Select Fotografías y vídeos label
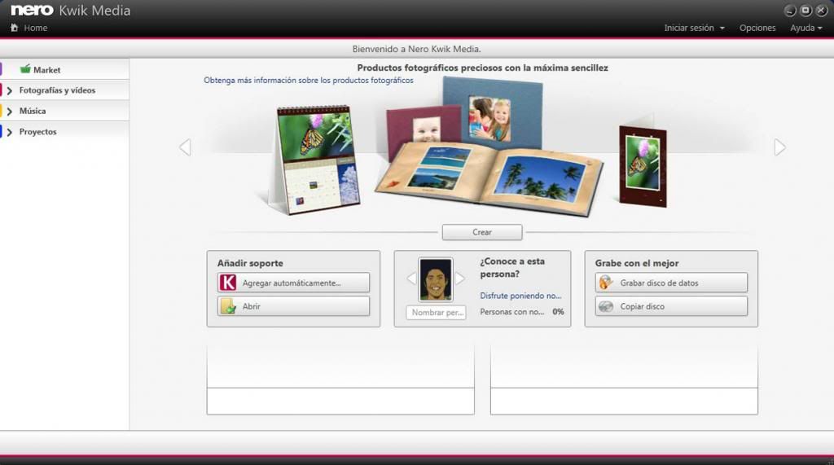This screenshot has height=465, width=834. pos(58,90)
